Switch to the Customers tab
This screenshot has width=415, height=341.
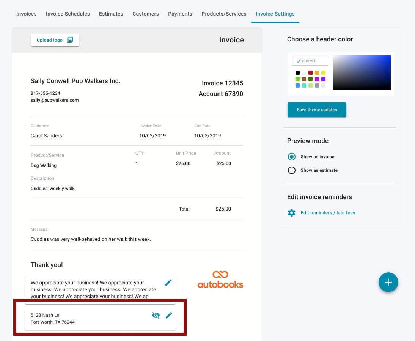[x=145, y=14]
